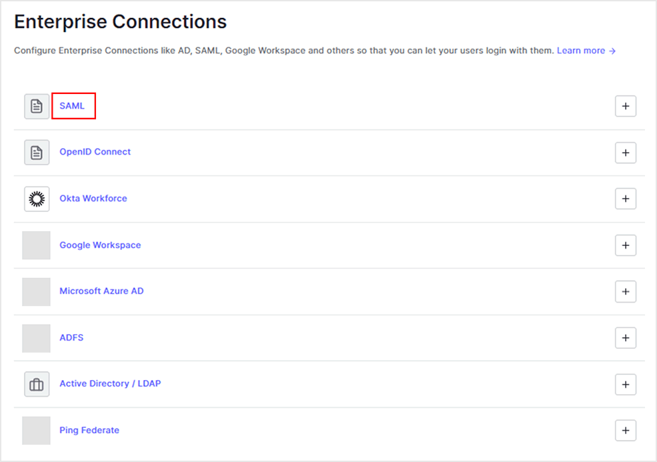Viewport: 657px width, 462px height.
Task: Add a new Okta Workforce connection
Action: [626, 198]
